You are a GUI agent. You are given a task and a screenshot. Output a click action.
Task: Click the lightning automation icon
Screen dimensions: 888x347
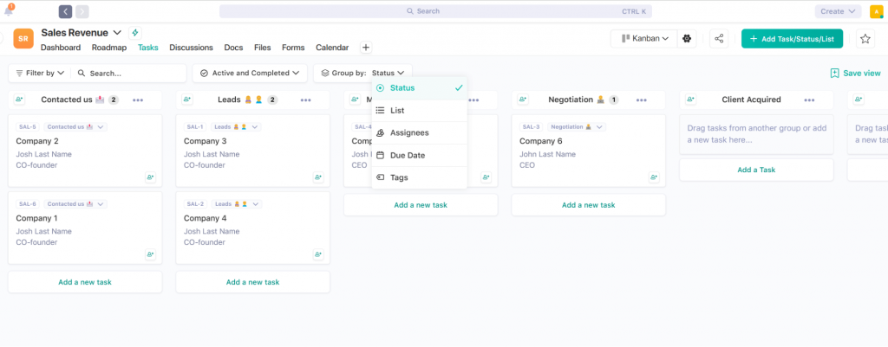134,32
